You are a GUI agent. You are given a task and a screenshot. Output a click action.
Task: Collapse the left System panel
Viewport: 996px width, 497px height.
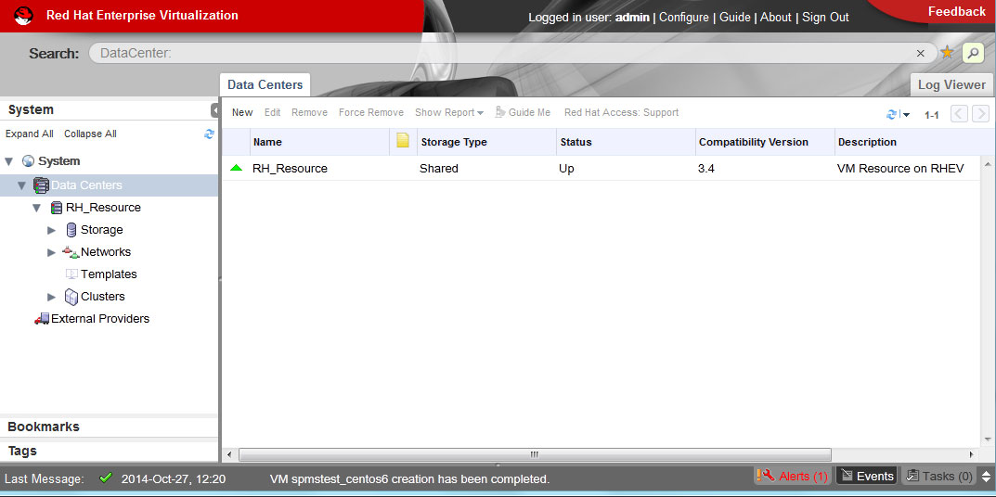[214, 110]
